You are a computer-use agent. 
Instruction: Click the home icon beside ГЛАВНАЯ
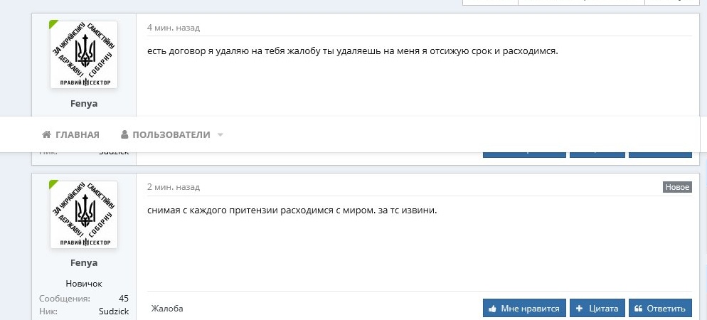(46, 135)
